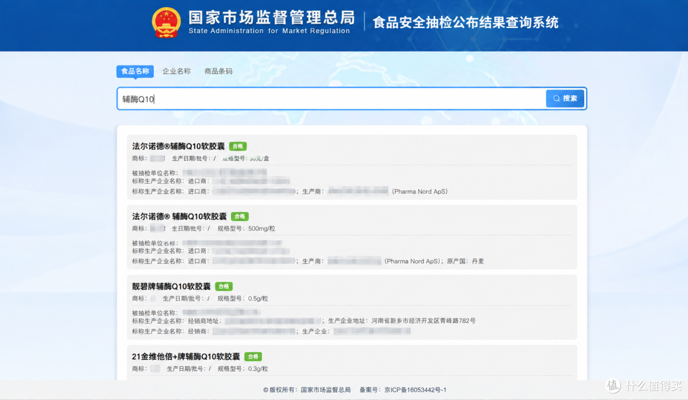Image resolution: width=688 pixels, height=400 pixels.
Task: Open result 21金维他倍+牌辅酶Q10软胶囊
Action: click(186, 357)
